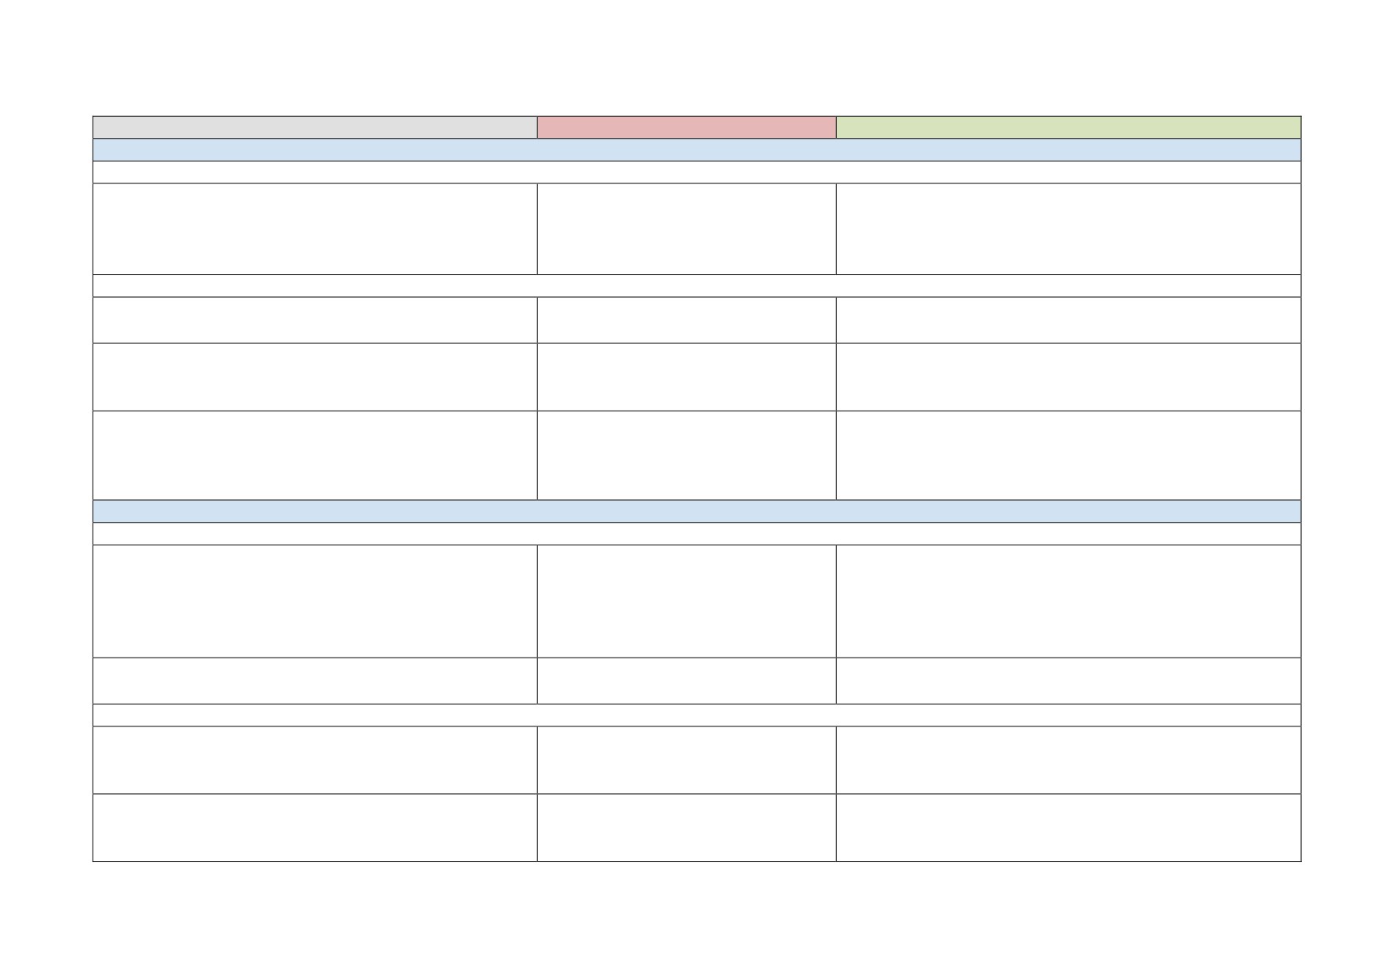The height and width of the screenshot is (971, 1374).
Task: Click the full-width white row nearest the bottom of the table
Action: pos(696,715)
